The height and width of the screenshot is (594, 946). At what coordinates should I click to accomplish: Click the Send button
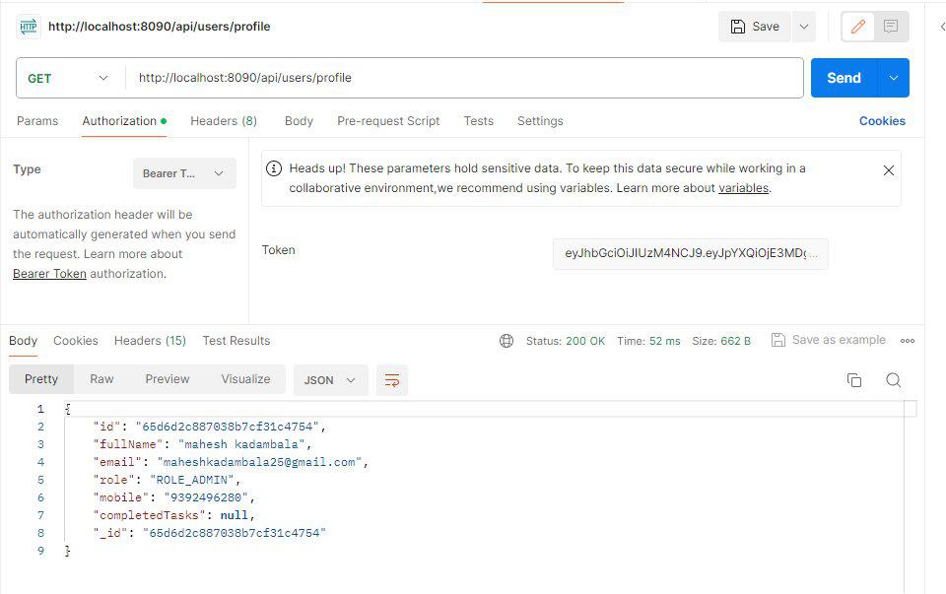coord(843,77)
